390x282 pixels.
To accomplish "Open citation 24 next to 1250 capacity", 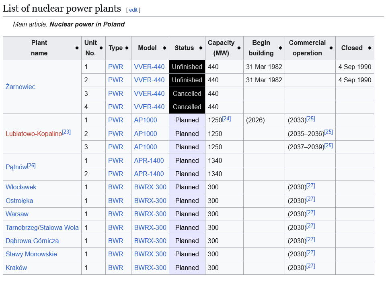I will (226, 118).
